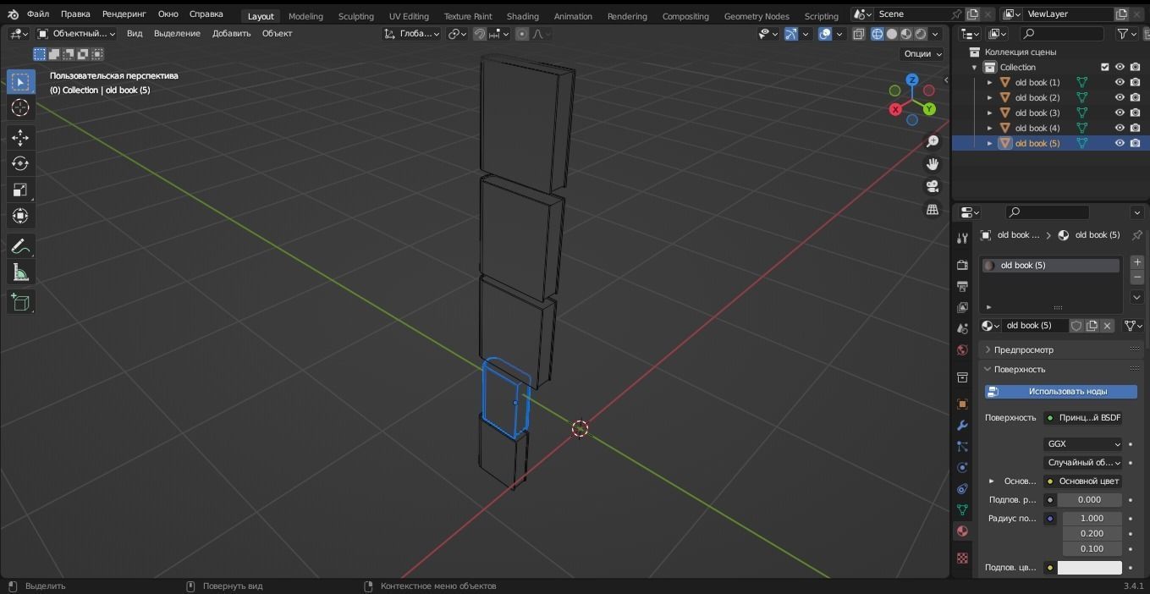Open the Правка menu

[x=75, y=14]
